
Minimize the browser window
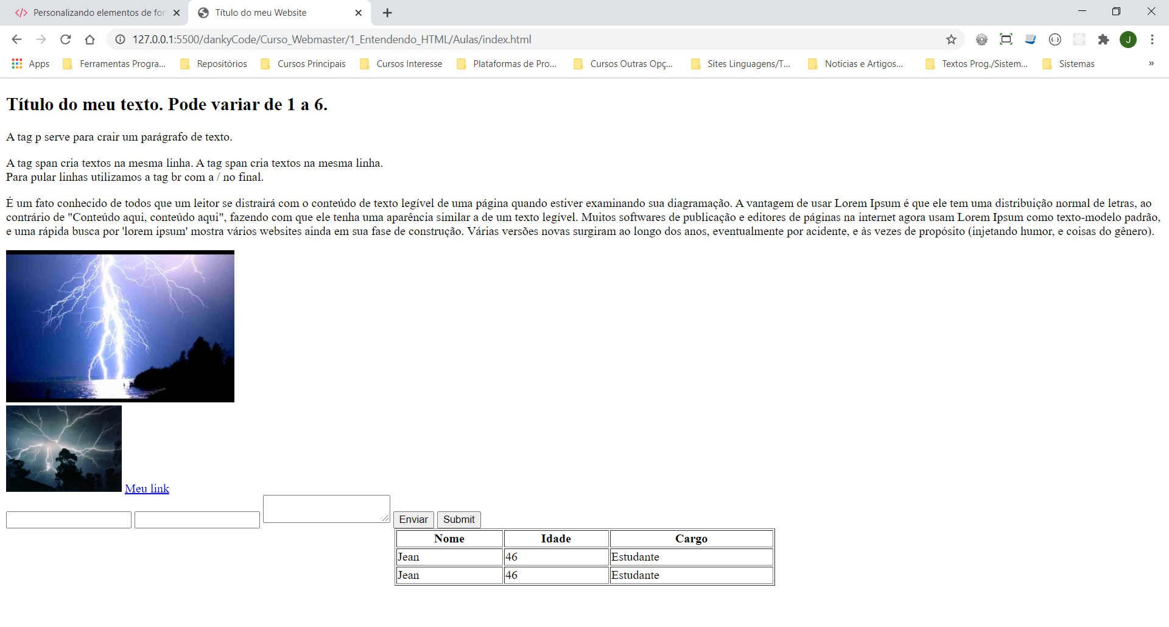coord(1082,11)
